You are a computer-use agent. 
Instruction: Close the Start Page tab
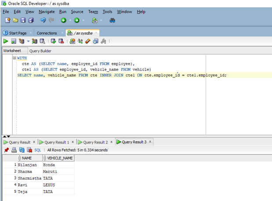click(x=30, y=32)
